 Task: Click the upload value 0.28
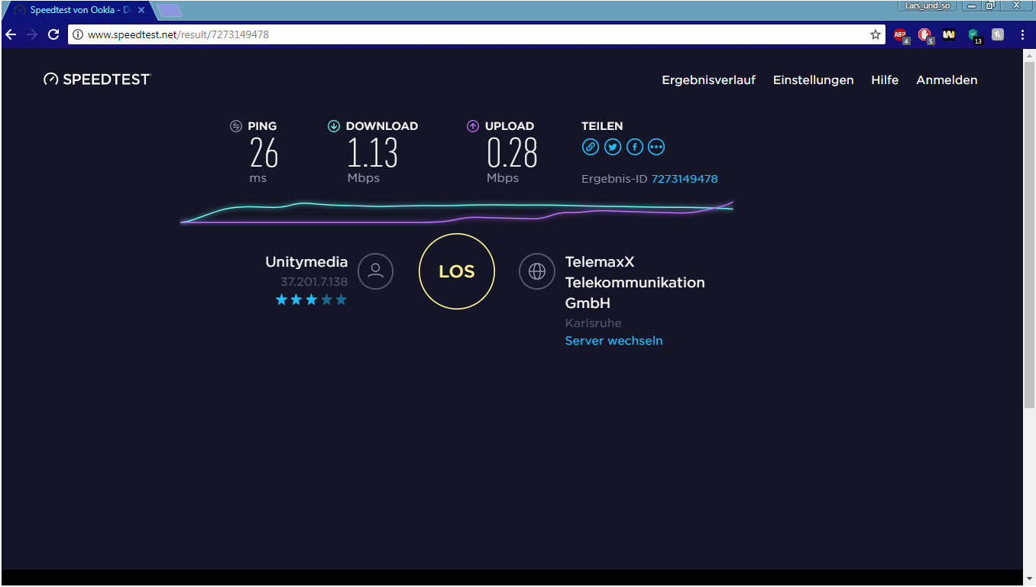click(x=513, y=153)
